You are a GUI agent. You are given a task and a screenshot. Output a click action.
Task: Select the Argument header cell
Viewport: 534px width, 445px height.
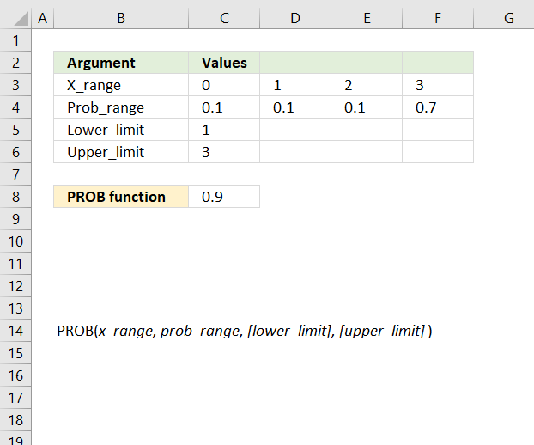coord(121,63)
